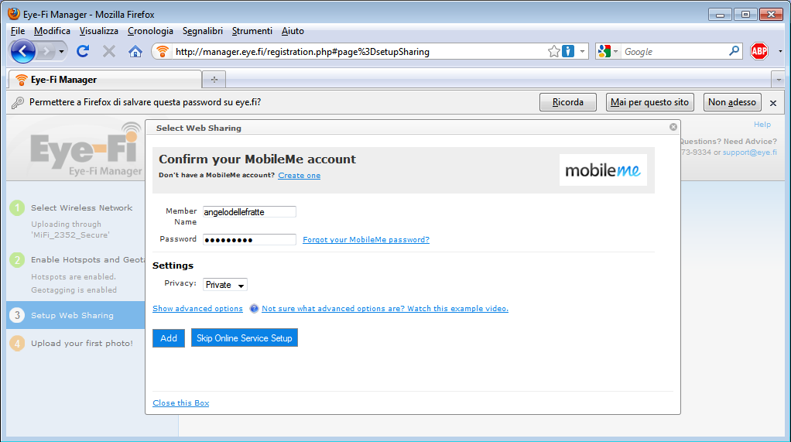The width and height of the screenshot is (791, 442).
Task: Click the Google search box
Action: 674,51
